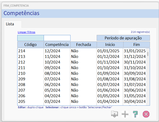The height and width of the screenshot is (122, 159).
Task: Click the Código column header
Action: [x=31, y=44]
